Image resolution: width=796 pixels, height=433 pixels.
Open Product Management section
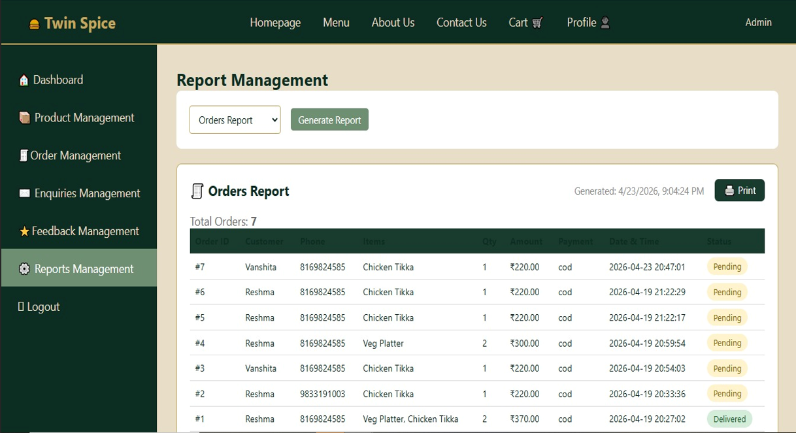click(x=78, y=118)
